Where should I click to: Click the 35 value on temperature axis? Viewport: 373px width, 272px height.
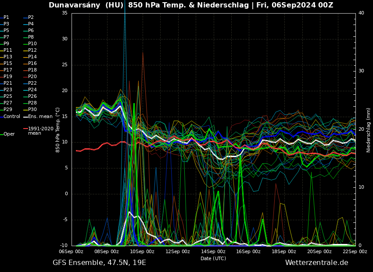click(x=65, y=13)
